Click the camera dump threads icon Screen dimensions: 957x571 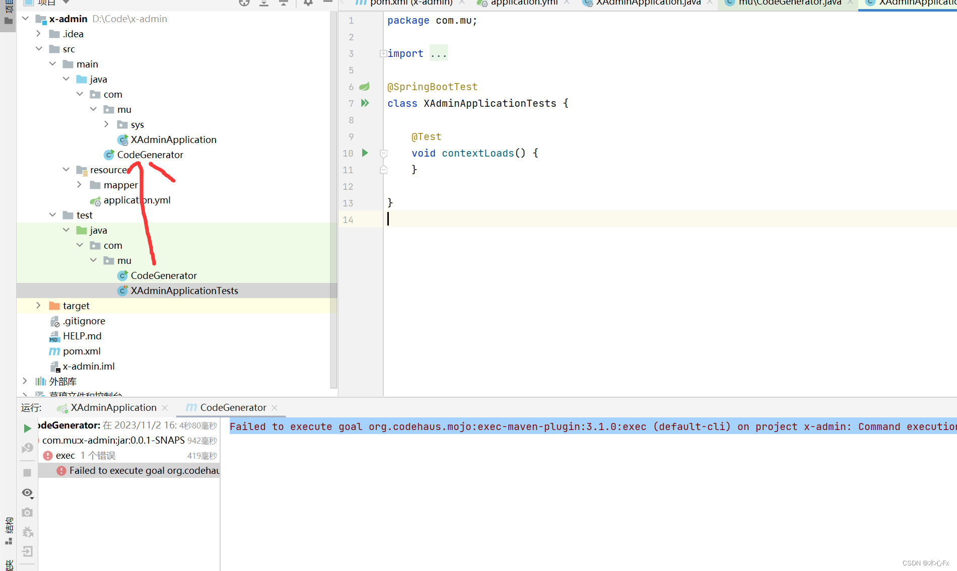coord(27,512)
